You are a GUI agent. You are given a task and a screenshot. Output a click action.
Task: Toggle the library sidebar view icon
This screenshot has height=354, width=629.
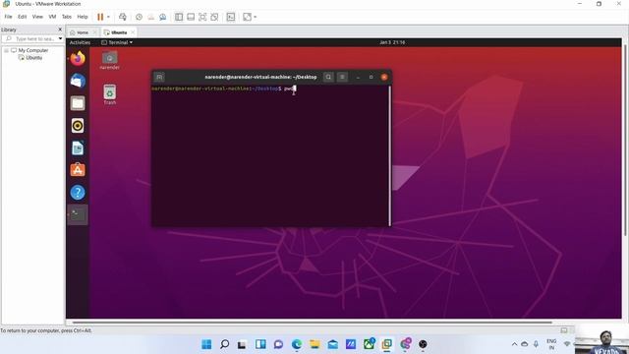point(179,17)
